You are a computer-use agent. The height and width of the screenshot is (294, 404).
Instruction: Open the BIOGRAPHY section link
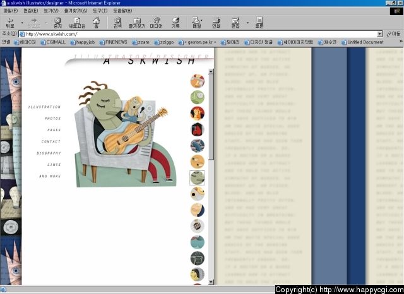pos(49,153)
